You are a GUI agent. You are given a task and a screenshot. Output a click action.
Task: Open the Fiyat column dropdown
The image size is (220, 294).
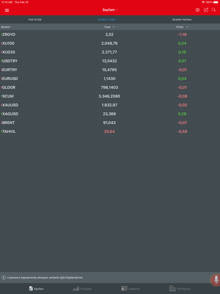(x=110, y=27)
